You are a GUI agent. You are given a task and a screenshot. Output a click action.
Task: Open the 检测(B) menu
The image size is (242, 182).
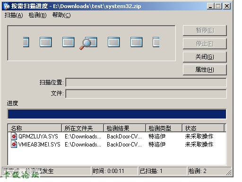[x=37, y=15]
